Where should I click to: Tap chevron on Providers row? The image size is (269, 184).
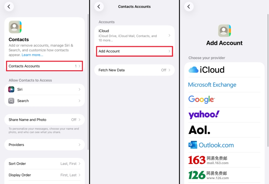coord(79,145)
